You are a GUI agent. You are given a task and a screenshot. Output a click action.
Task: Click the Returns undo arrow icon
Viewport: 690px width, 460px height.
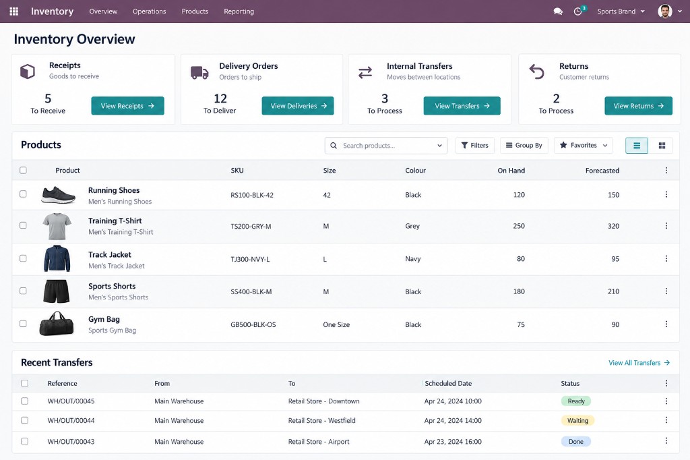[x=536, y=71]
